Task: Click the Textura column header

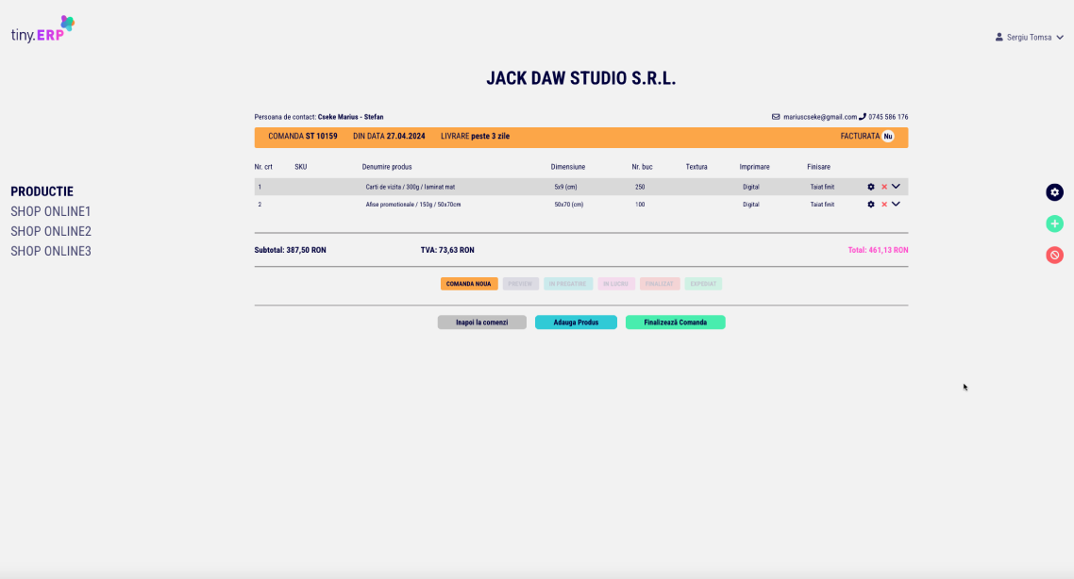Action: (696, 167)
